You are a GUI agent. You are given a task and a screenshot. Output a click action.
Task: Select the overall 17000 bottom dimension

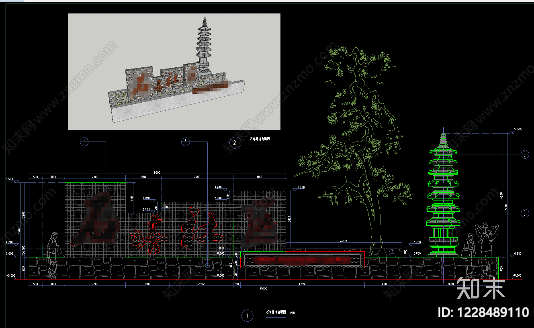[x=264, y=289]
